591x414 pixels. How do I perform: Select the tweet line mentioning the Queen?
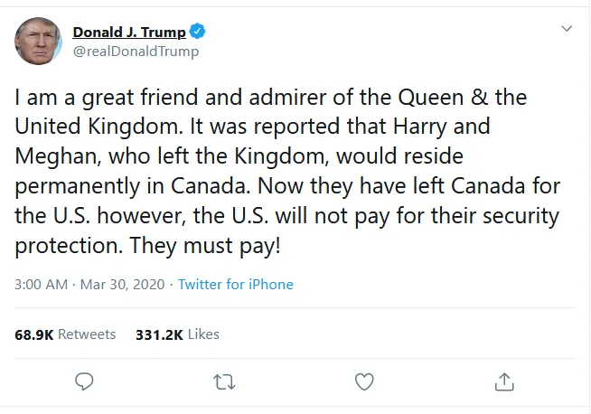[270, 98]
